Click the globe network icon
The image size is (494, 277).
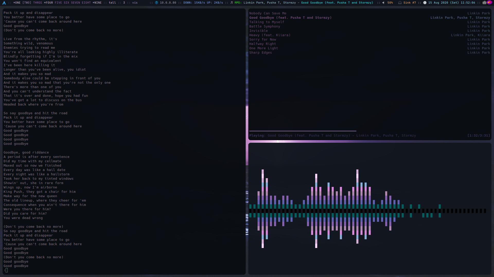(x=156, y=3)
